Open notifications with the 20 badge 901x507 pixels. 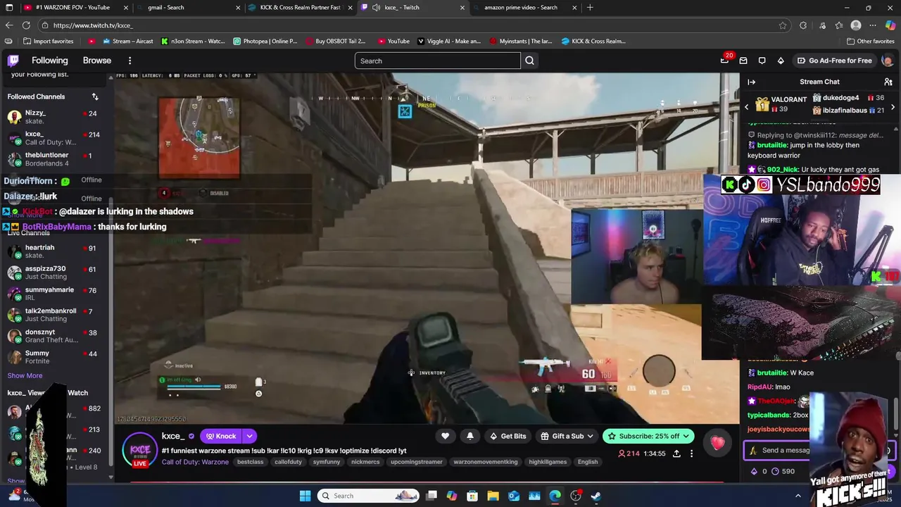[x=725, y=60]
